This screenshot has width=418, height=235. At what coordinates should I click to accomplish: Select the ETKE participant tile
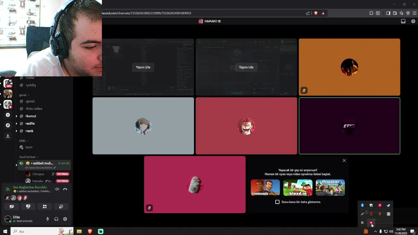349,126
